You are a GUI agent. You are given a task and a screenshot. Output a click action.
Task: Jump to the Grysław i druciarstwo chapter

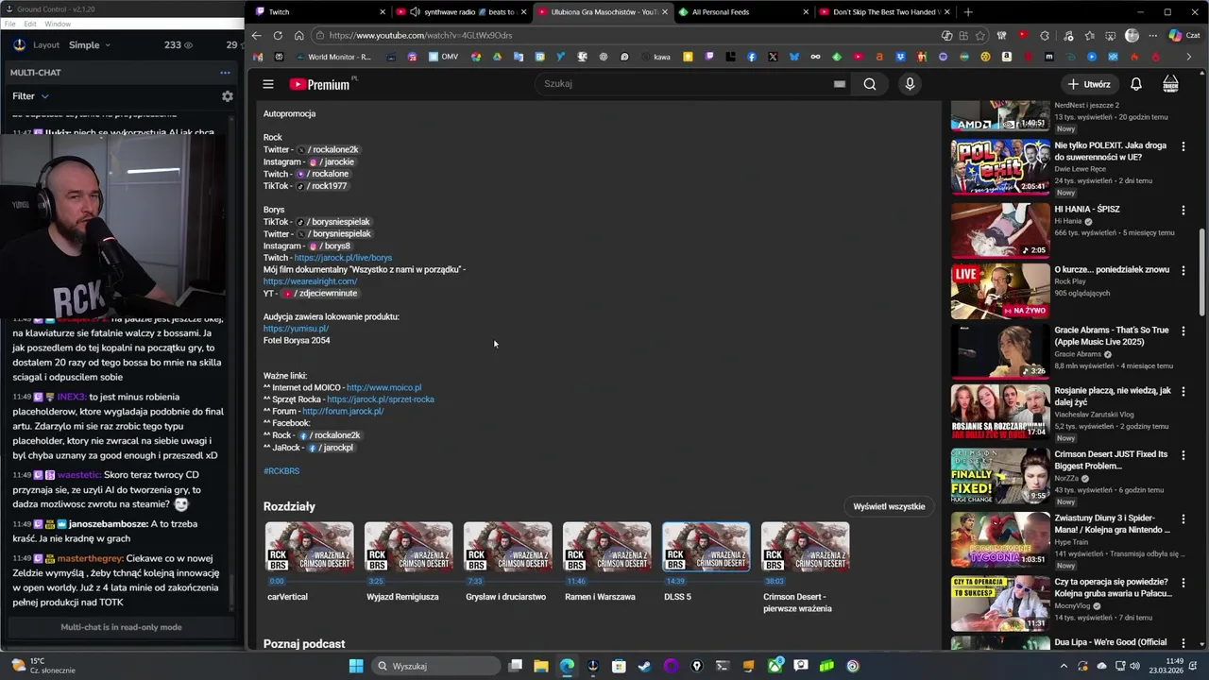[508, 547]
